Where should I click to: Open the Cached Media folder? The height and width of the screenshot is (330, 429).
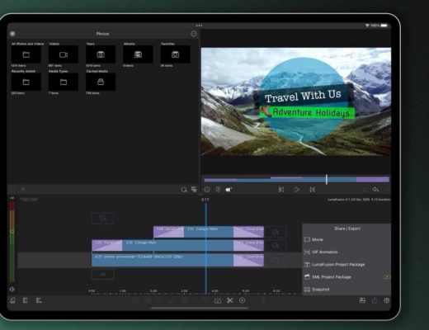(101, 82)
